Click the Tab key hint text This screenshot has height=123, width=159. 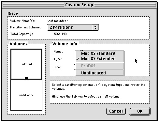[x=86, y=97]
